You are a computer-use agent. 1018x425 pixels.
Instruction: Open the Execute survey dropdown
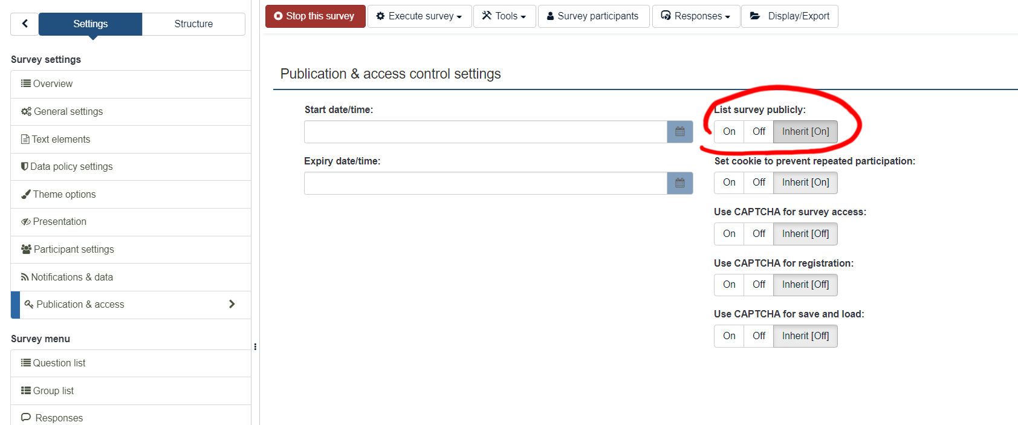(420, 16)
